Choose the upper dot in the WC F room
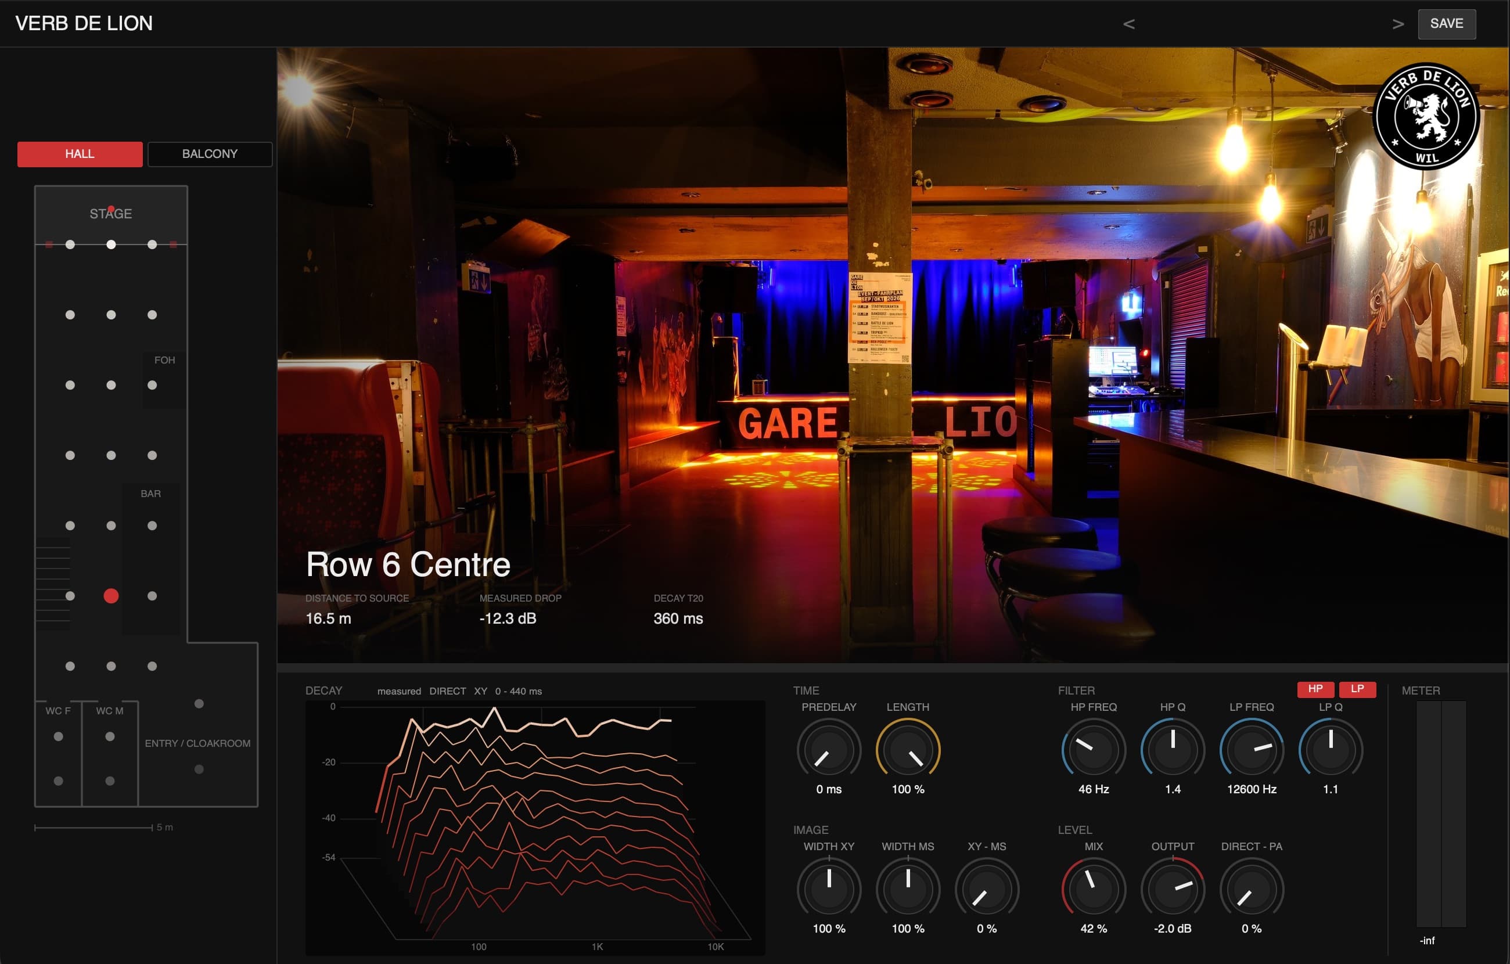1510x964 pixels. [58, 736]
